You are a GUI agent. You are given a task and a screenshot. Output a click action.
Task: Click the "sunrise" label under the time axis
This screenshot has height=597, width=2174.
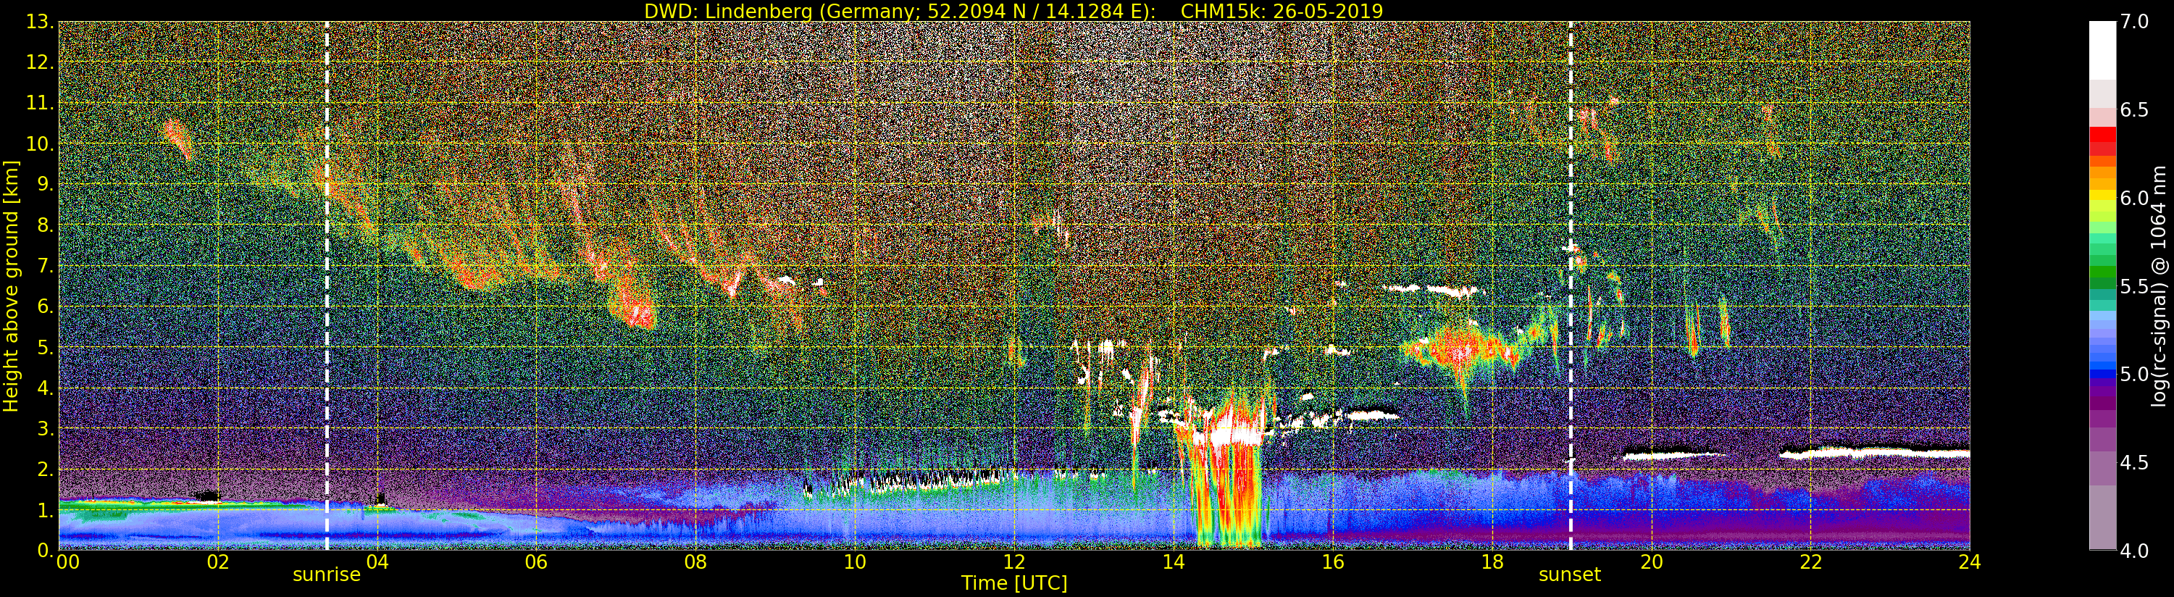coord(327,575)
